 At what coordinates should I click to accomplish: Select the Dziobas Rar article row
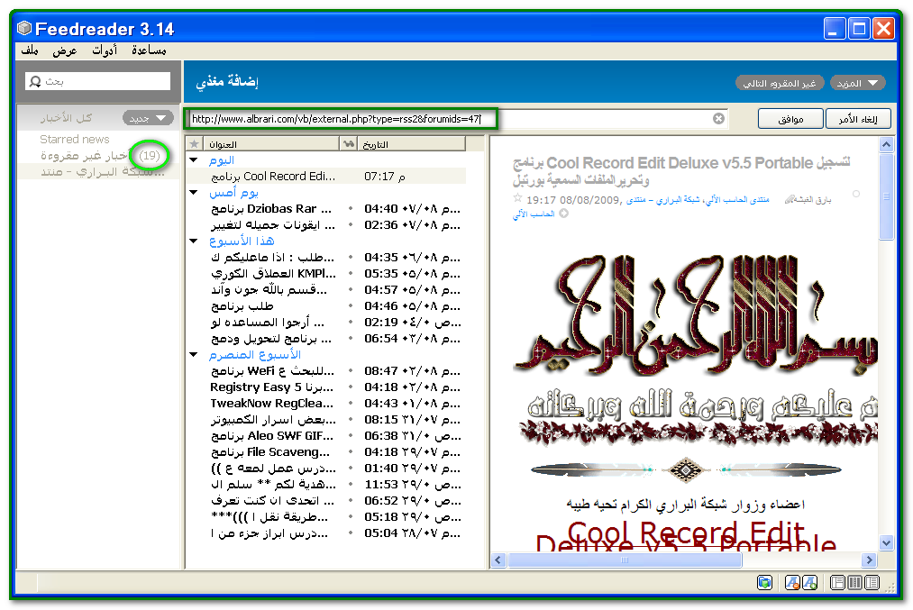pos(326,208)
